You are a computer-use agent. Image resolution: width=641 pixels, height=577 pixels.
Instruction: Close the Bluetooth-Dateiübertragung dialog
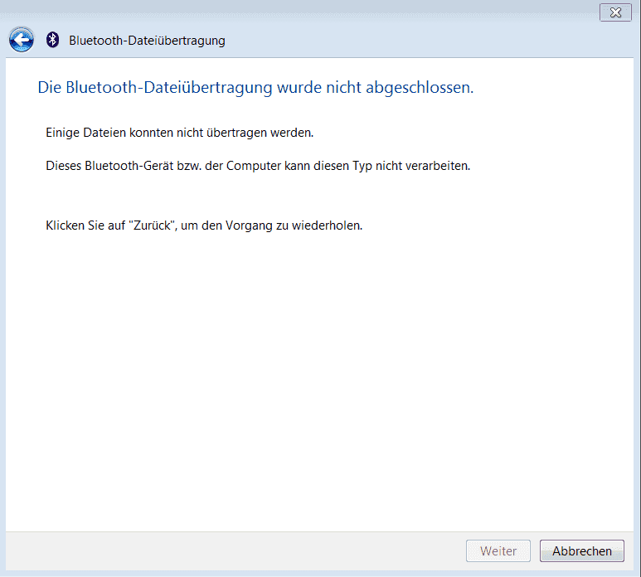click(615, 12)
